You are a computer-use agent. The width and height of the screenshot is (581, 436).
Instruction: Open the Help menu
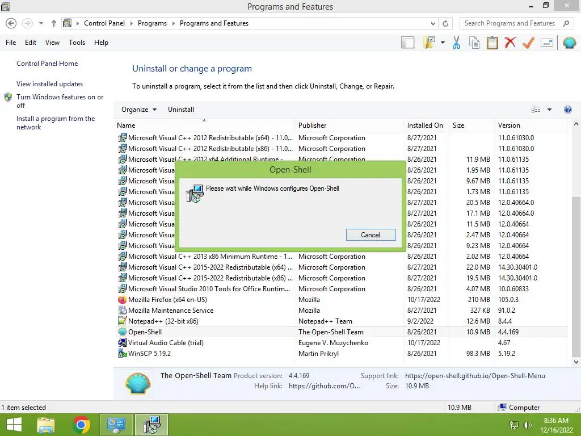pyautogui.click(x=101, y=43)
